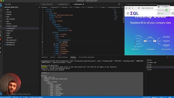Go back in the Browser Preview
174x98 pixels.
[x=133, y=8]
